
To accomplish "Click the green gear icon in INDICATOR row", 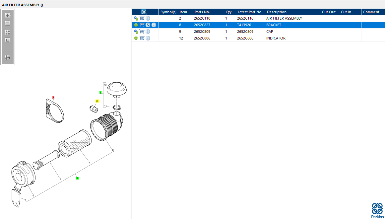I will 136,38.
